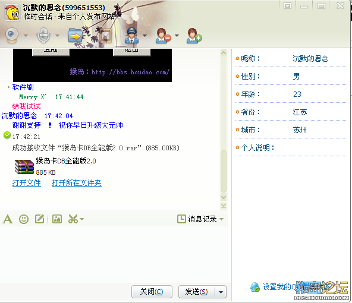This screenshot has height=303, width=352.
Task: Click the 打开所在文件夹 link
Action: tap(76, 183)
